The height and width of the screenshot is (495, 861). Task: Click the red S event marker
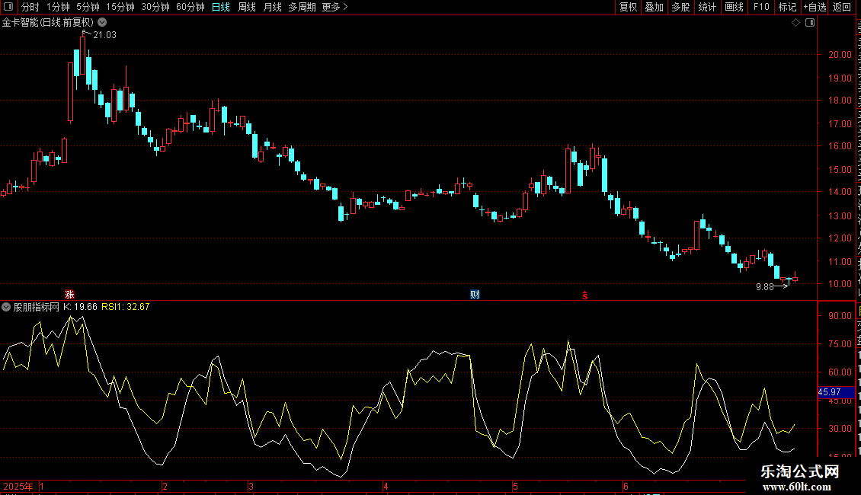pos(585,295)
